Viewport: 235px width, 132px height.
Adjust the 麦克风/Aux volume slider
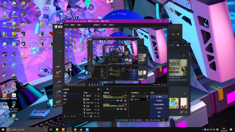[111, 101]
